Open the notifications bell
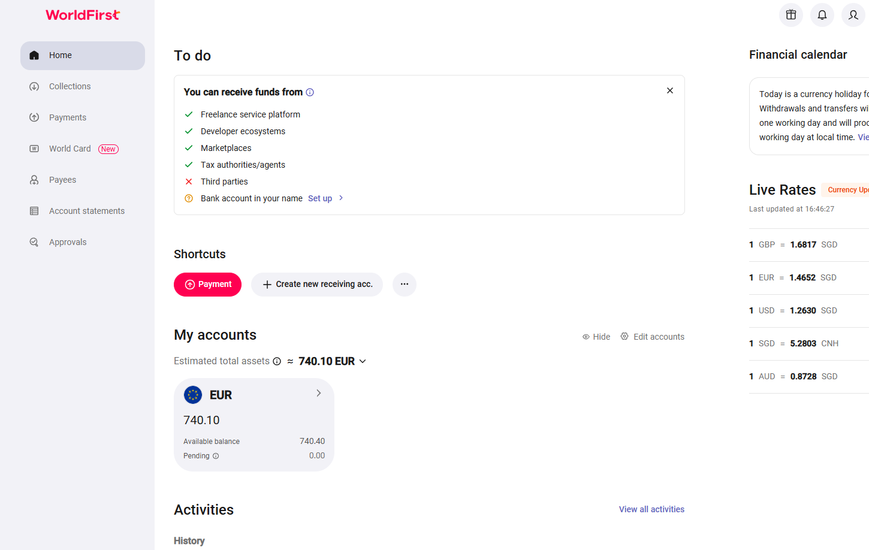 822,15
